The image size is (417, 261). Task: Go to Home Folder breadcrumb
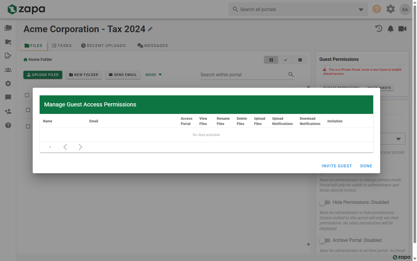click(x=38, y=59)
